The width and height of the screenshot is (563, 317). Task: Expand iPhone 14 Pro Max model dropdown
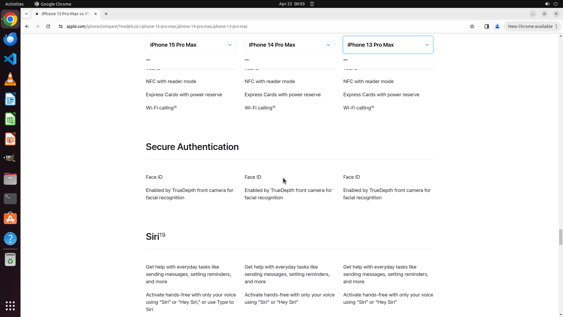pyautogui.click(x=289, y=45)
